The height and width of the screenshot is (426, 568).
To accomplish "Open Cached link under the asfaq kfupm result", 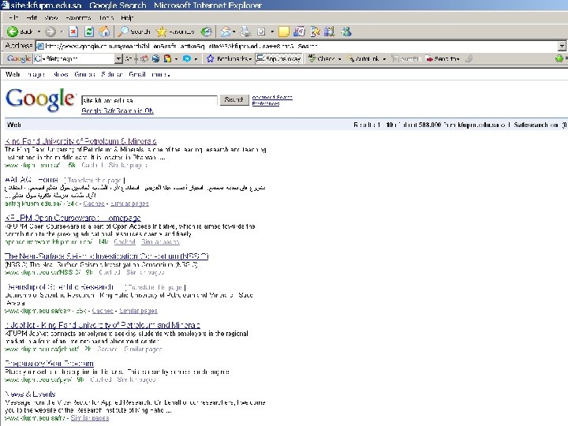I will pyautogui.click(x=94, y=204).
